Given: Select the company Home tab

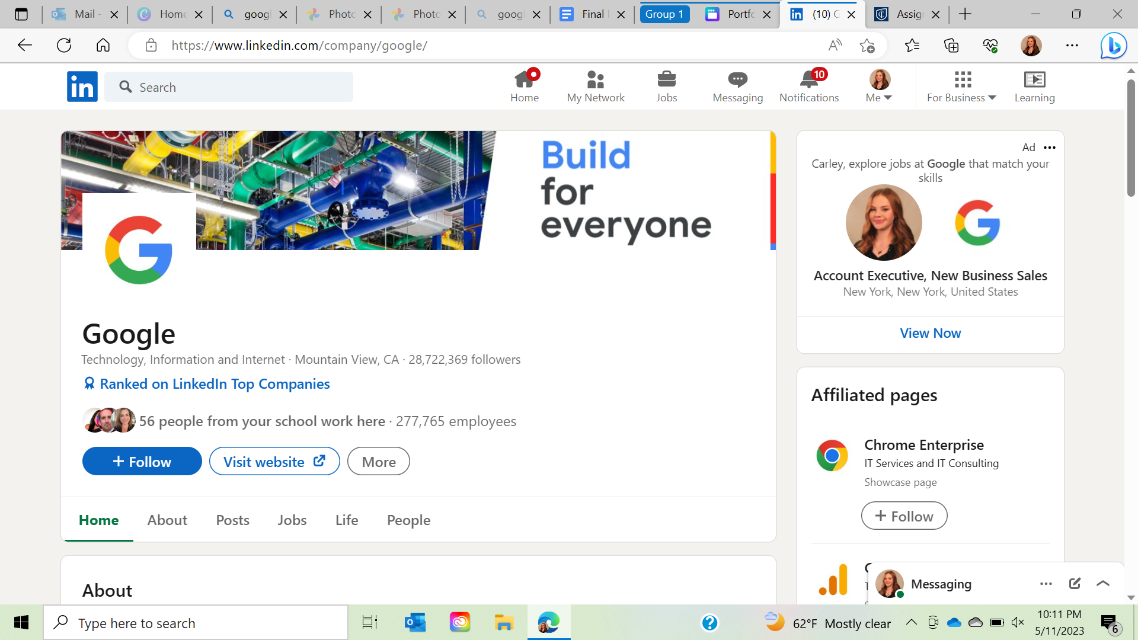Looking at the screenshot, I should pos(98,520).
